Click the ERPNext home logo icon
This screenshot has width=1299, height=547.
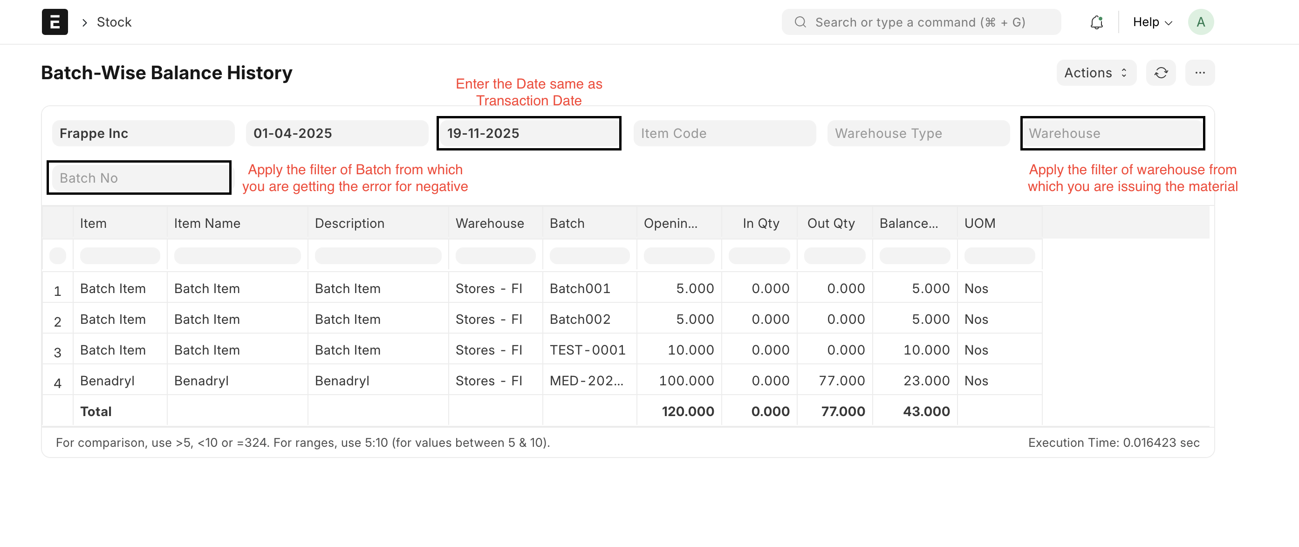[55, 22]
